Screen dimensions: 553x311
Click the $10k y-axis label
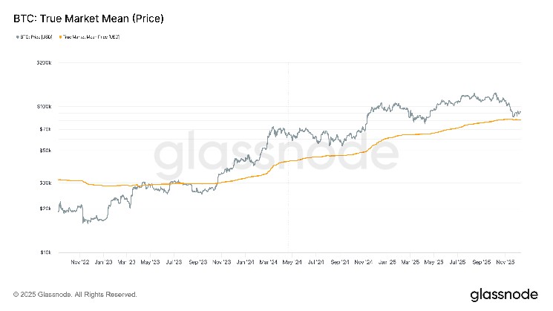pyautogui.click(x=45, y=252)
